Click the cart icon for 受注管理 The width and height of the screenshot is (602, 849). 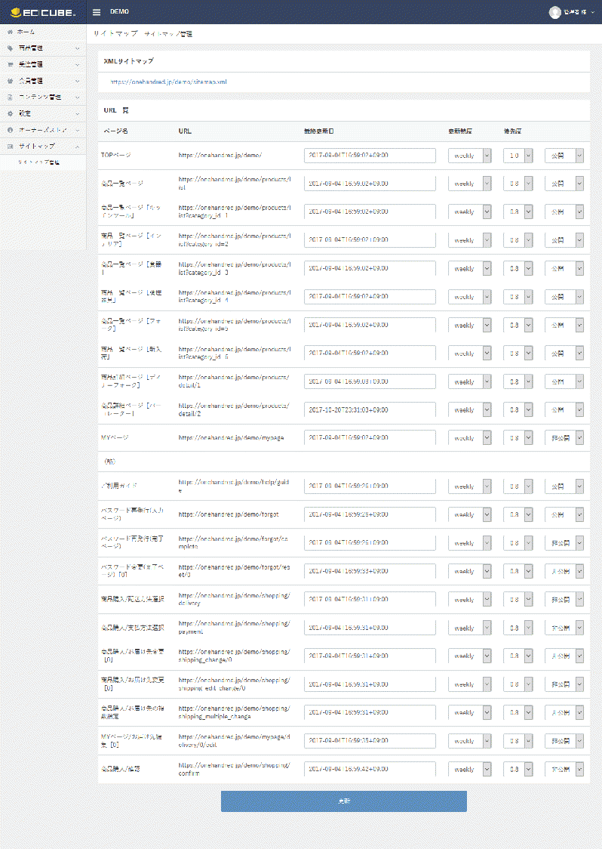point(10,64)
